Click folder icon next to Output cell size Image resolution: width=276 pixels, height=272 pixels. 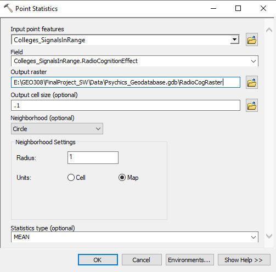[252, 105]
